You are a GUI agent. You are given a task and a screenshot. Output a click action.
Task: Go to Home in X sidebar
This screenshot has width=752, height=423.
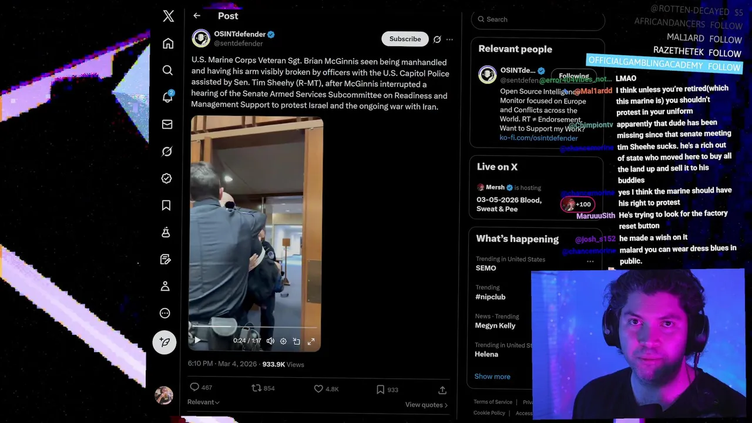click(x=168, y=43)
